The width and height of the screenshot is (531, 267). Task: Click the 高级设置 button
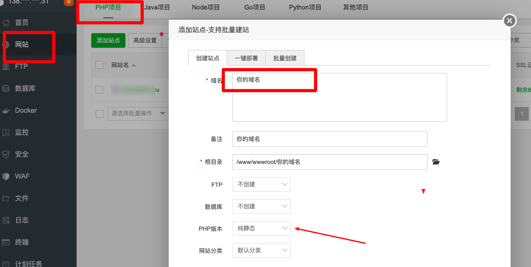coord(145,40)
